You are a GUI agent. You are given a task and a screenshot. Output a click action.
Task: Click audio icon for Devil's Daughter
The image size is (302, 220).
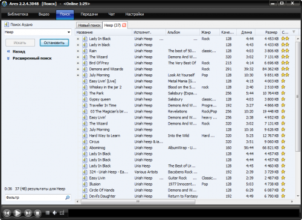coord(85,196)
